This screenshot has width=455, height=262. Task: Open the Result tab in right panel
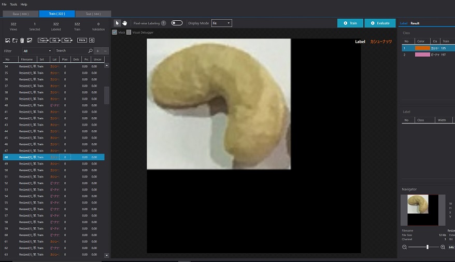pos(415,23)
